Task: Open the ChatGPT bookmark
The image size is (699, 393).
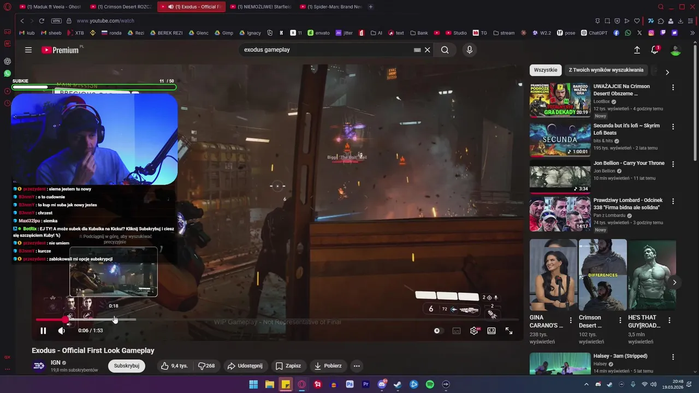Action: tap(594, 33)
